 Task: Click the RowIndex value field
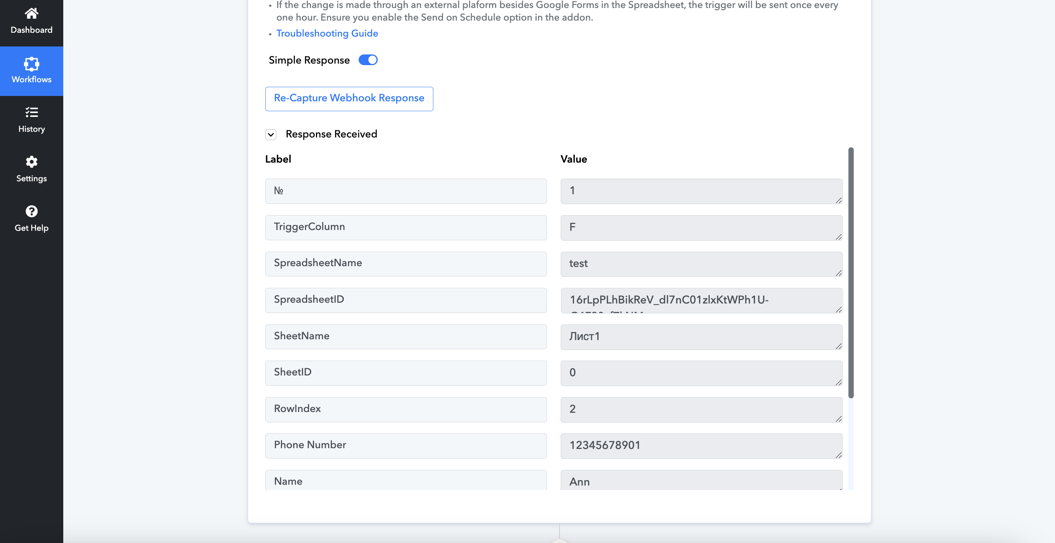coord(701,409)
